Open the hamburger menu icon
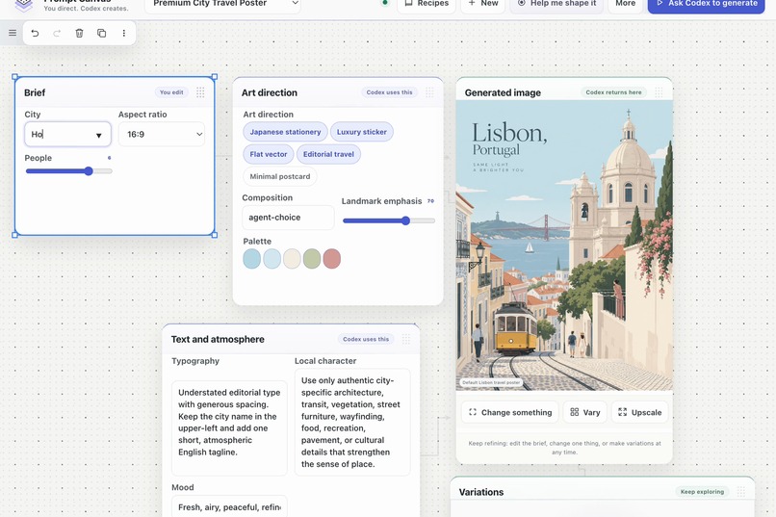Viewport: 776px width, 517px height. (x=13, y=33)
